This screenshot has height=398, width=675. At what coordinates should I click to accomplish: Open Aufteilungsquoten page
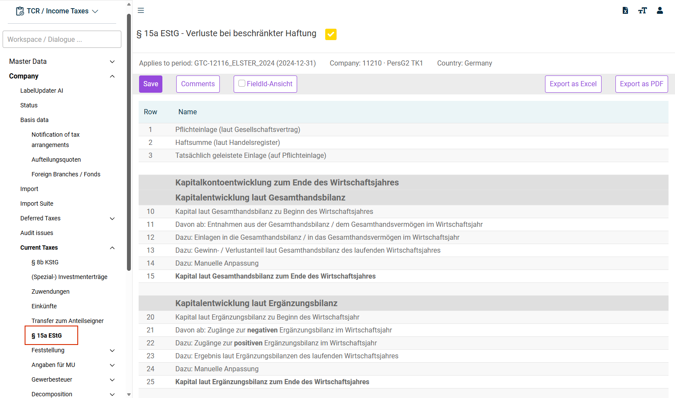(56, 160)
